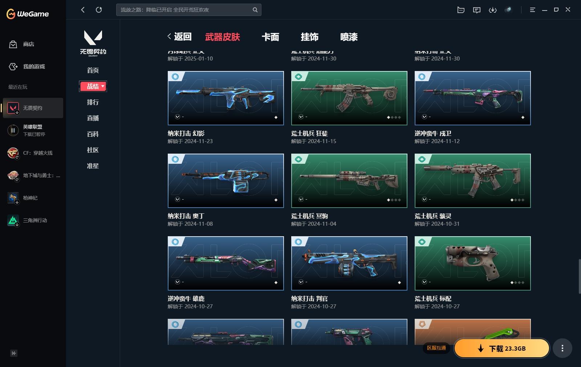
Task: Click the 下载 23.3GB button
Action: coord(502,348)
